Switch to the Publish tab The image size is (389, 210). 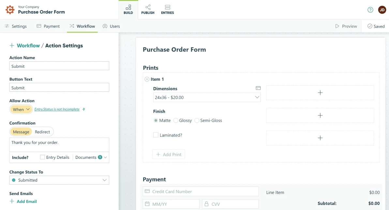pyautogui.click(x=148, y=9)
